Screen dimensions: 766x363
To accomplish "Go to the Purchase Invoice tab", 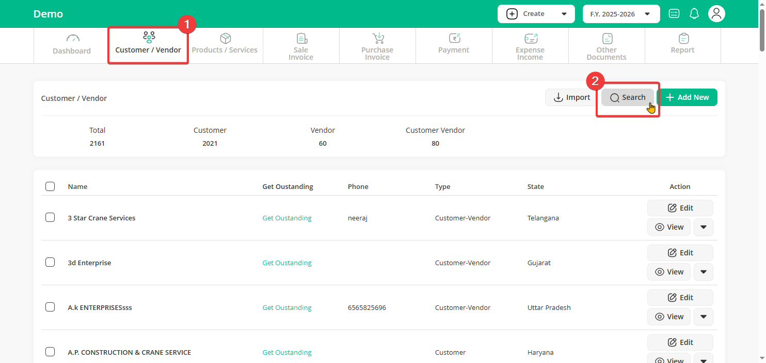I will click(x=377, y=45).
